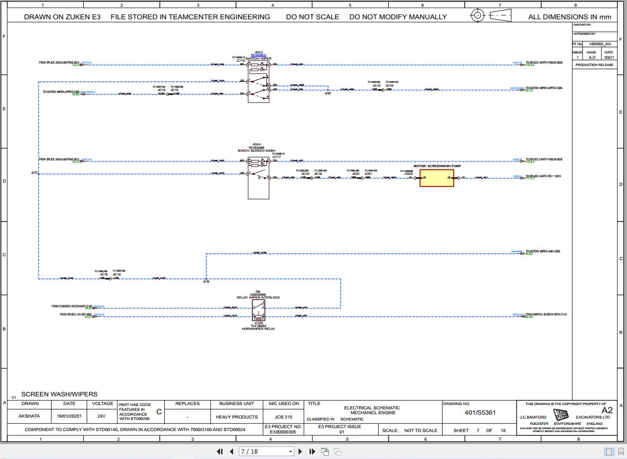This screenshot has width=627, height=459.
Task: Click 'FROM FUSEBOX: SECONDARY' reference
Action: coord(72,306)
